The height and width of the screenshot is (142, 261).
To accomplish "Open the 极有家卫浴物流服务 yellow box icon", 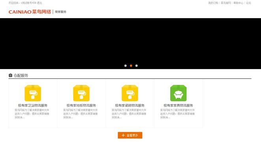I will 33,93.
